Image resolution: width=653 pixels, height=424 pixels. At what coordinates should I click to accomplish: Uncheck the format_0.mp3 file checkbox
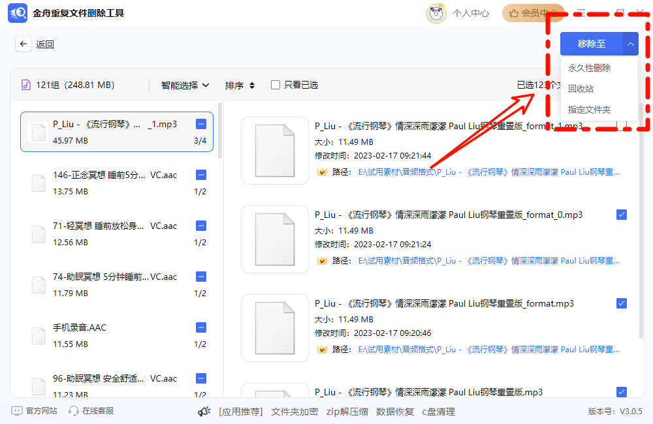point(622,215)
